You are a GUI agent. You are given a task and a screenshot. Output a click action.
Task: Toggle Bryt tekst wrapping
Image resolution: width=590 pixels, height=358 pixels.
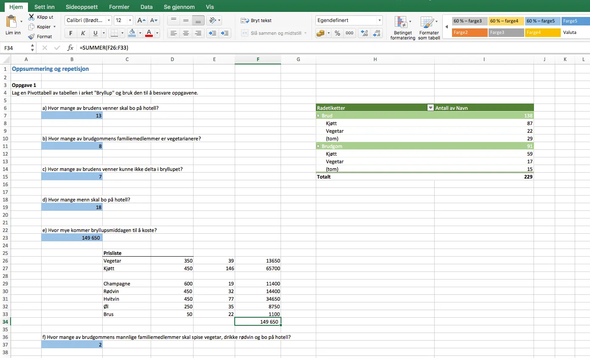coord(256,20)
